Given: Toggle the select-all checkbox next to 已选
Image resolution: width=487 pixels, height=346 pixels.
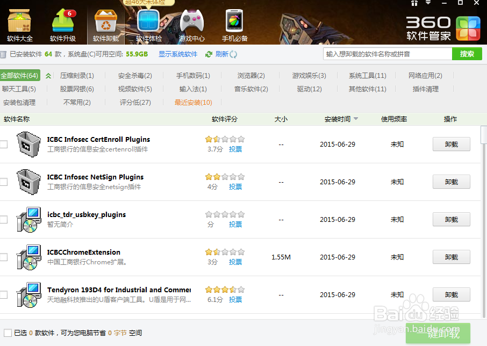Looking at the screenshot, I should (x=8, y=333).
